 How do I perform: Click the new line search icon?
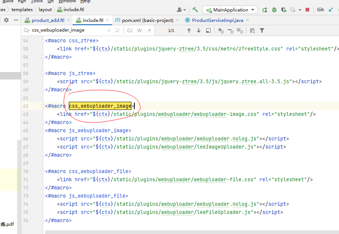(x=117, y=30)
